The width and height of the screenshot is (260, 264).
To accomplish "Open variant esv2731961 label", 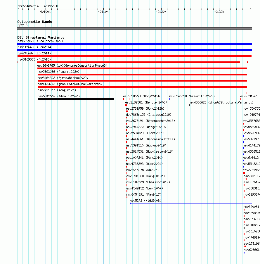I will coord(249,96).
